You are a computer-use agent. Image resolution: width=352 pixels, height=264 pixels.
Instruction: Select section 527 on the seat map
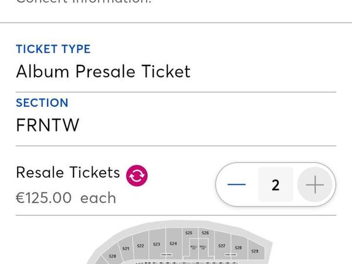(222, 246)
